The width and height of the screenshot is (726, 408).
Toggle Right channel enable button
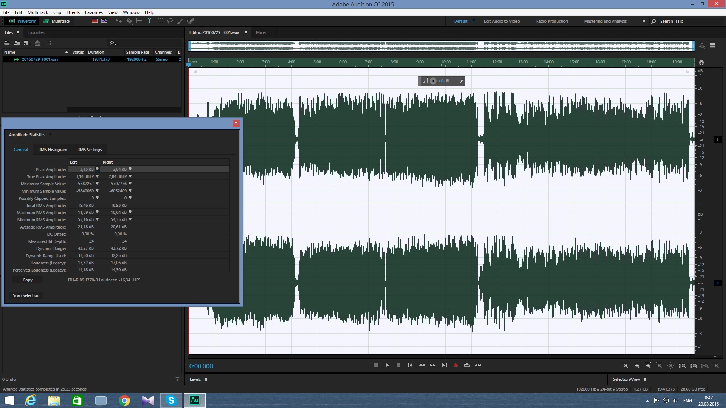point(717,283)
